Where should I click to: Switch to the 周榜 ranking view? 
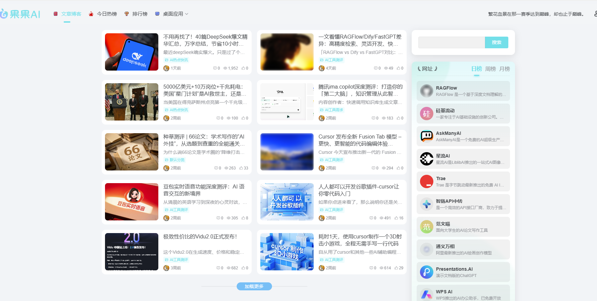[491, 69]
